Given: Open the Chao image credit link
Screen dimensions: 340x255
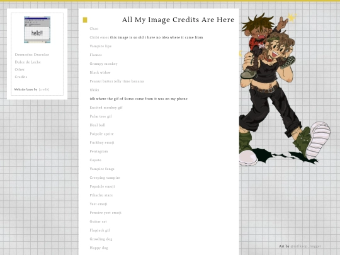Looking at the screenshot, I should (x=94, y=28).
